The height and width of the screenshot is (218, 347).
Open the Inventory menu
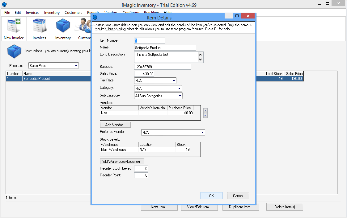52,13
